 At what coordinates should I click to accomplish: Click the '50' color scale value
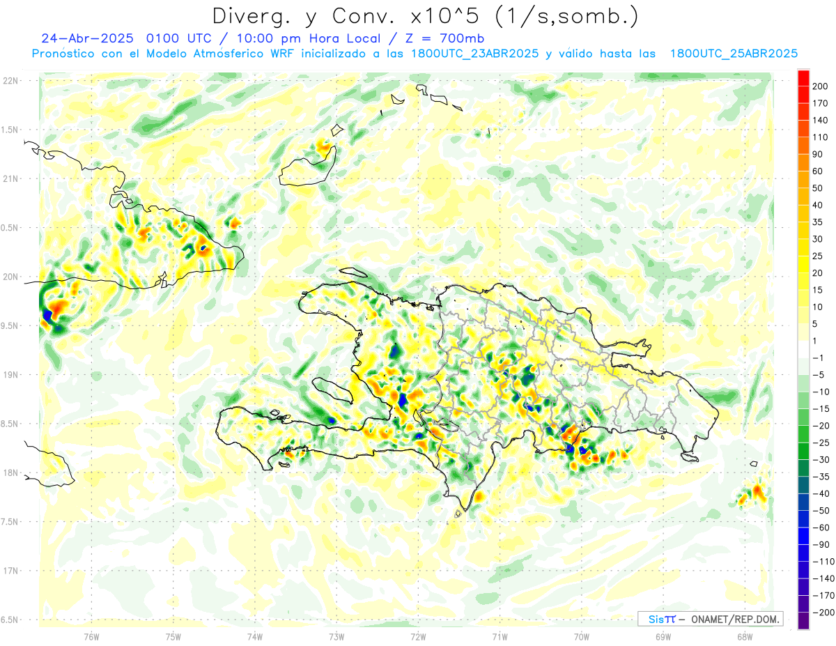(818, 188)
